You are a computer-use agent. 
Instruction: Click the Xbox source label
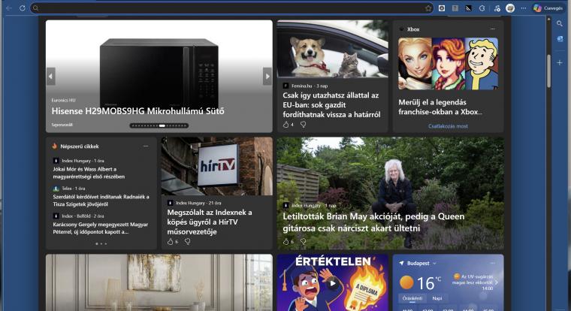pos(413,29)
